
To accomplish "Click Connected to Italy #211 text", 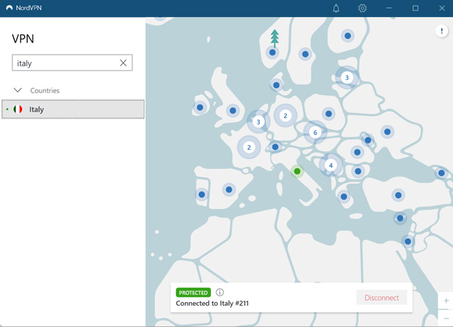I will (212, 304).
